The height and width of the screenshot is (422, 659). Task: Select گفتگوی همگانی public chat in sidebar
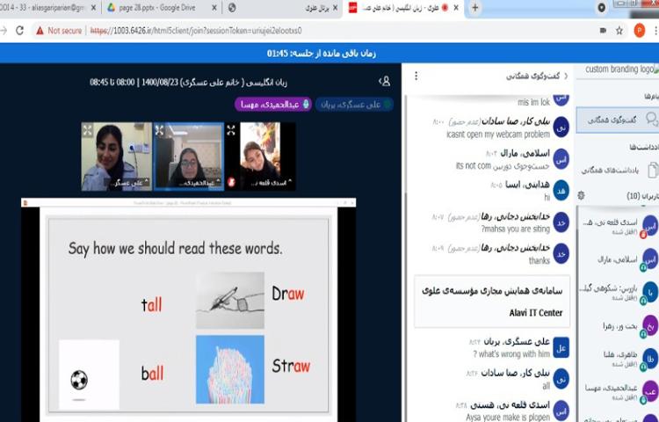click(618, 120)
